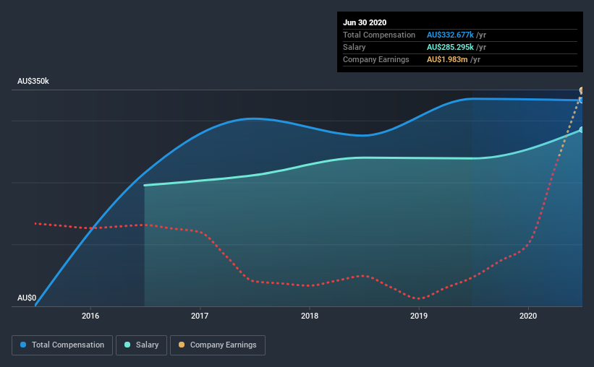594x367 pixels.
Task: Click the 2018 axis label
Action: [x=310, y=316]
